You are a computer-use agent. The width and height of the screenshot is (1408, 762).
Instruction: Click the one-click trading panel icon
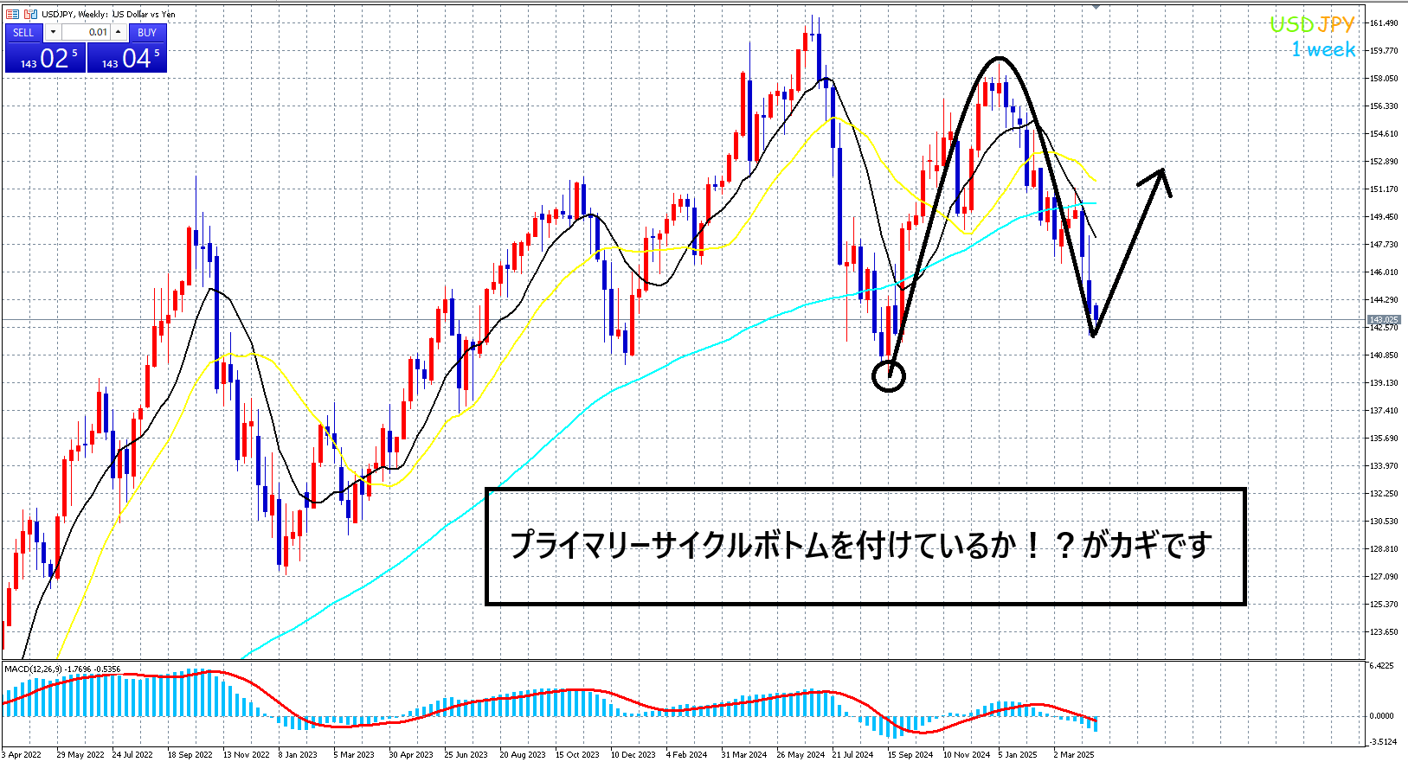[x=12, y=14]
